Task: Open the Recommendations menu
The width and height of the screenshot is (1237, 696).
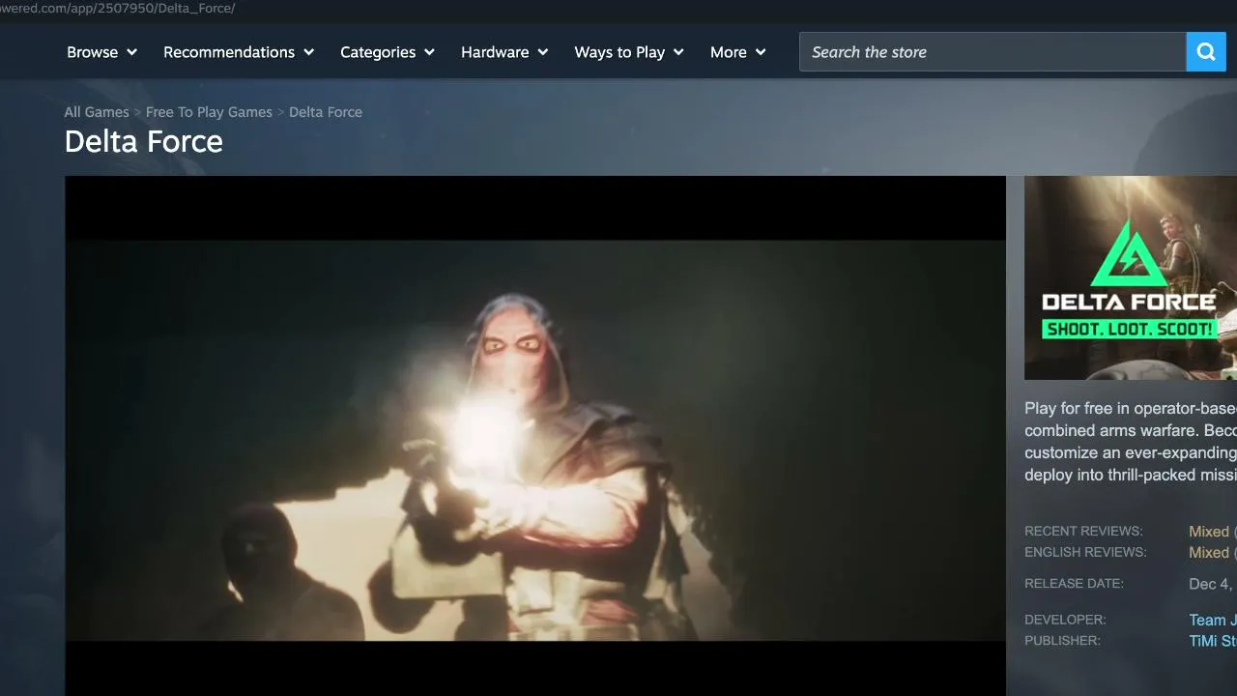Action: (239, 52)
